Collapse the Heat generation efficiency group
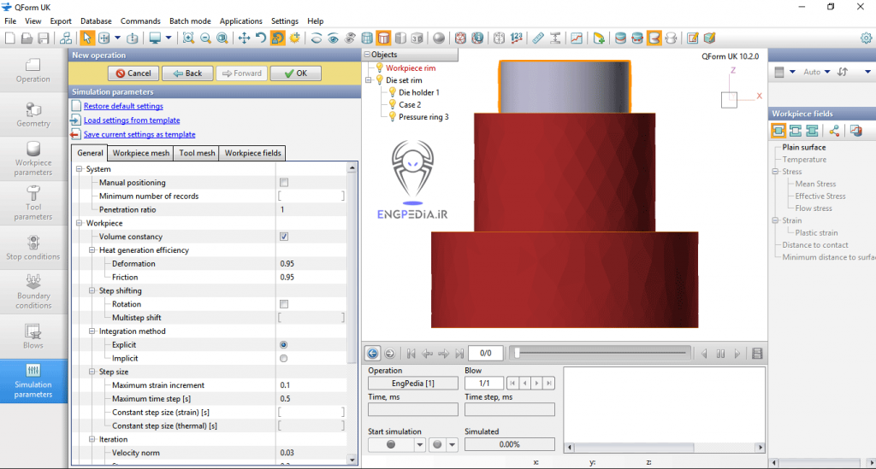 tap(92, 250)
